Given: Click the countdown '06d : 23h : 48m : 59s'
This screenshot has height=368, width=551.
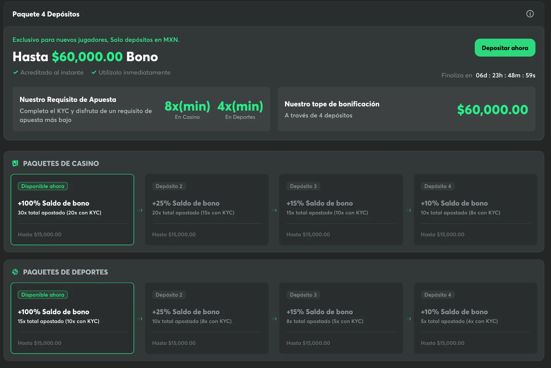Looking at the screenshot, I should (506, 75).
